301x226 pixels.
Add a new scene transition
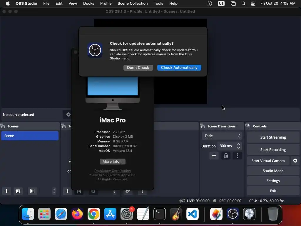click(214, 156)
